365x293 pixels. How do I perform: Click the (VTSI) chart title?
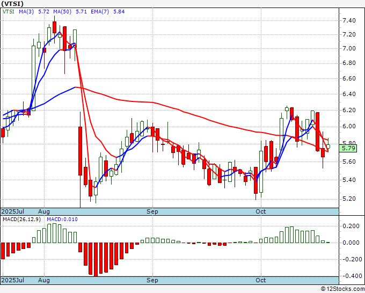[12, 4]
